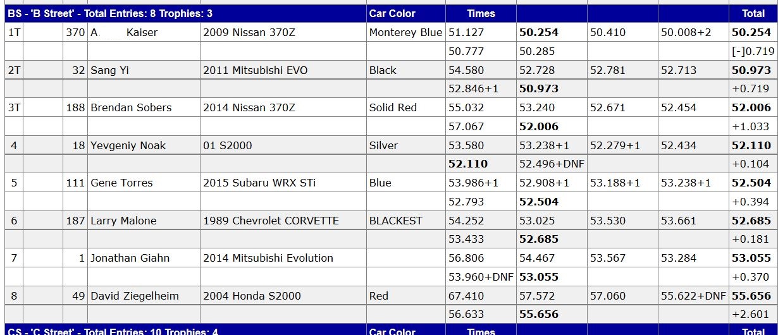The height and width of the screenshot is (335, 778).
Task: Click the 1T position cell
Action: (x=14, y=32)
